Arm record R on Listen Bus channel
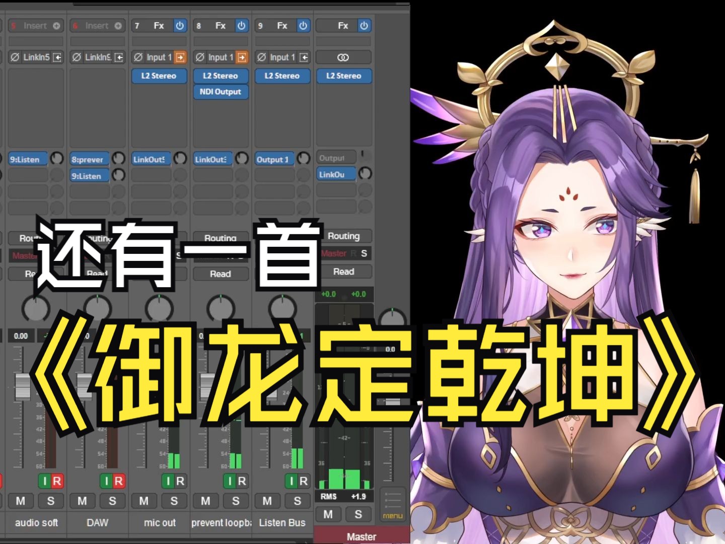Viewport: 725px width, 544px height. point(303,481)
